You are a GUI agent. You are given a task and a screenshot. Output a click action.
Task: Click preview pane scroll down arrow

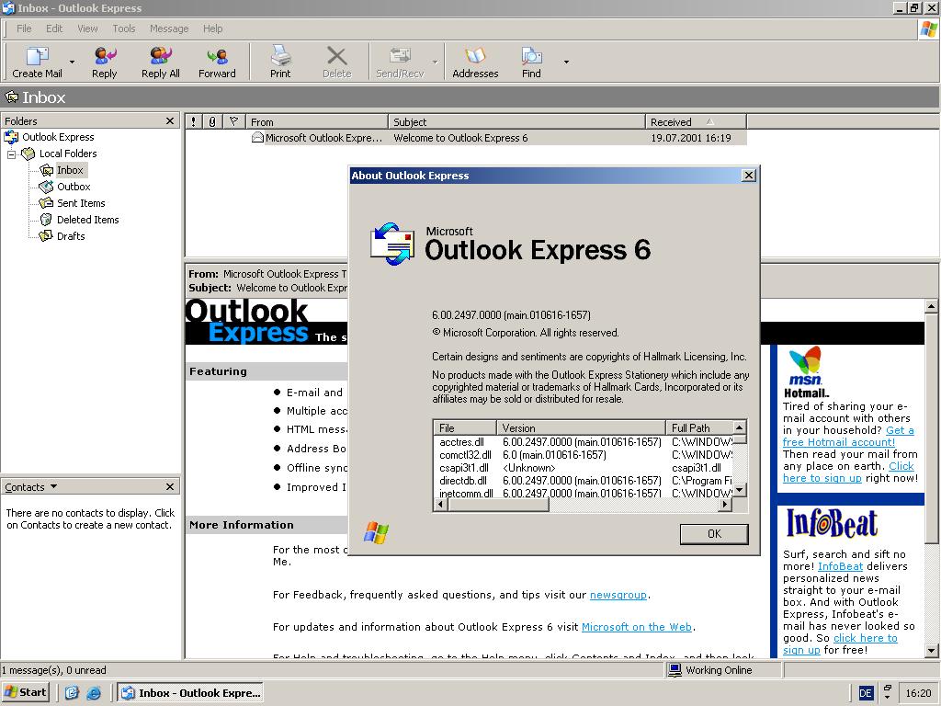pyautogui.click(x=932, y=650)
